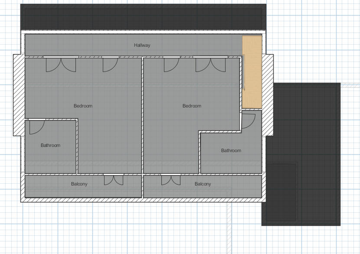Click the right balcony double door
The height and width of the screenshot is (254, 360).
[x=171, y=179]
